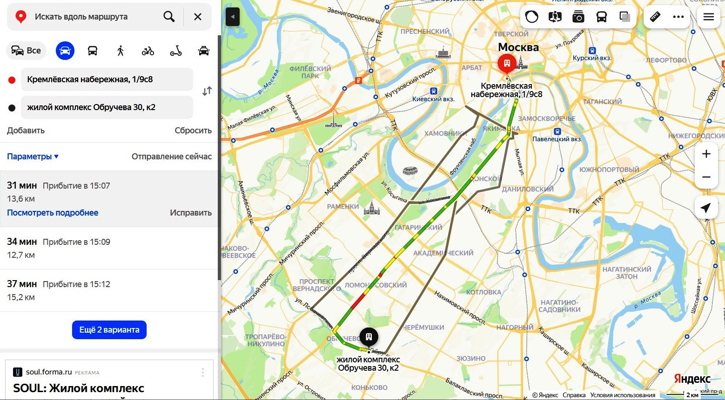This screenshot has width=725, height=400.
Task: Click the black destination marker on map
Action: pyautogui.click(x=369, y=336)
